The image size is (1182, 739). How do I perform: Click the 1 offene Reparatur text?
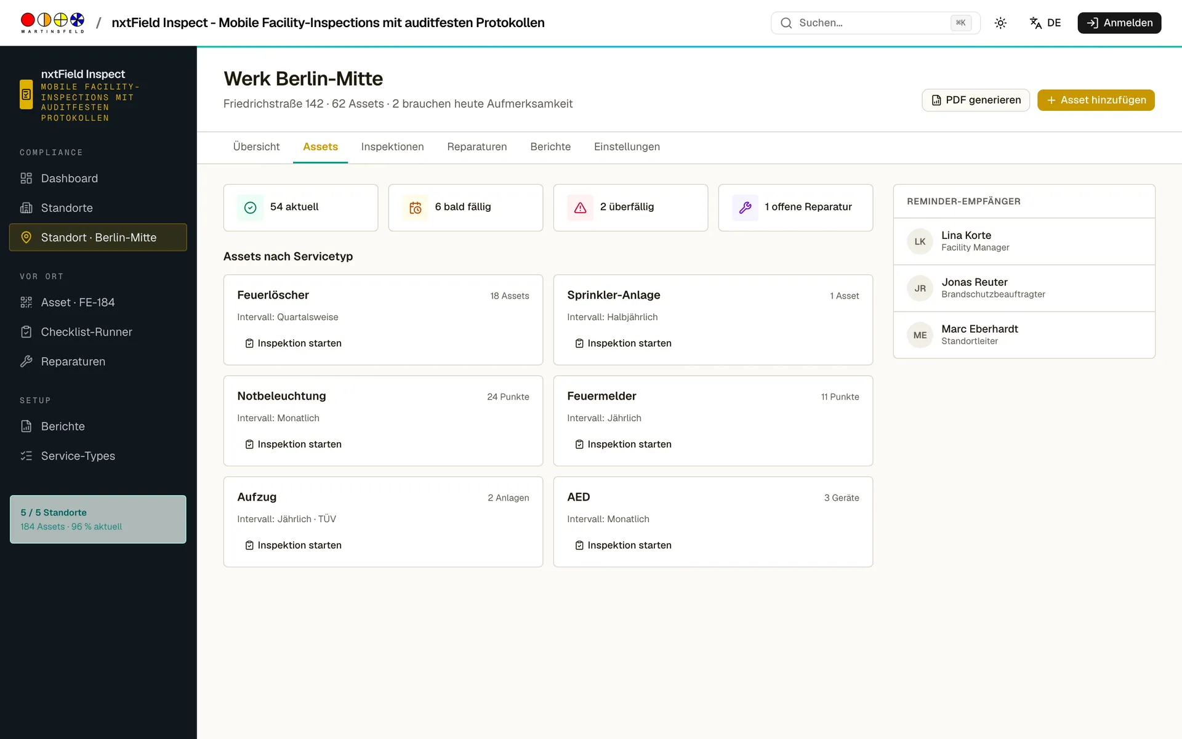[808, 207]
